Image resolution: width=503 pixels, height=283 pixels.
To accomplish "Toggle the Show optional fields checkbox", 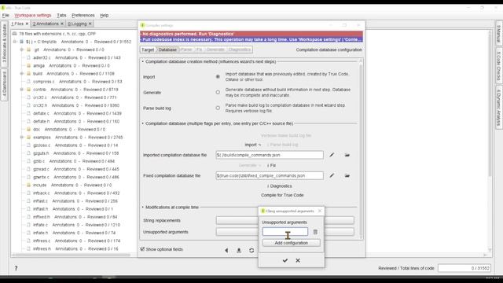I will point(142,249).
